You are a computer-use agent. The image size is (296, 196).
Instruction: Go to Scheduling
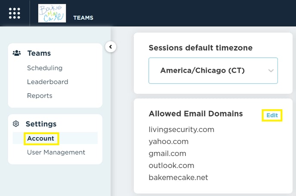pyautogui.click(x=45, y=68)
